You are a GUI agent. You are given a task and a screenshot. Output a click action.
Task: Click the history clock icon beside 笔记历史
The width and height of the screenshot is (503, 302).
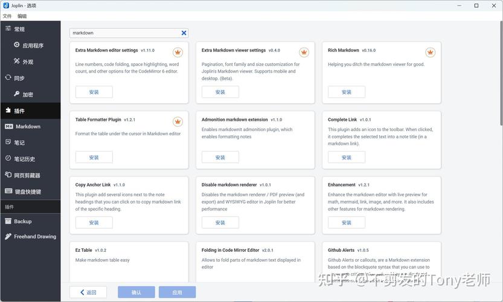click(x=8, y=158)
